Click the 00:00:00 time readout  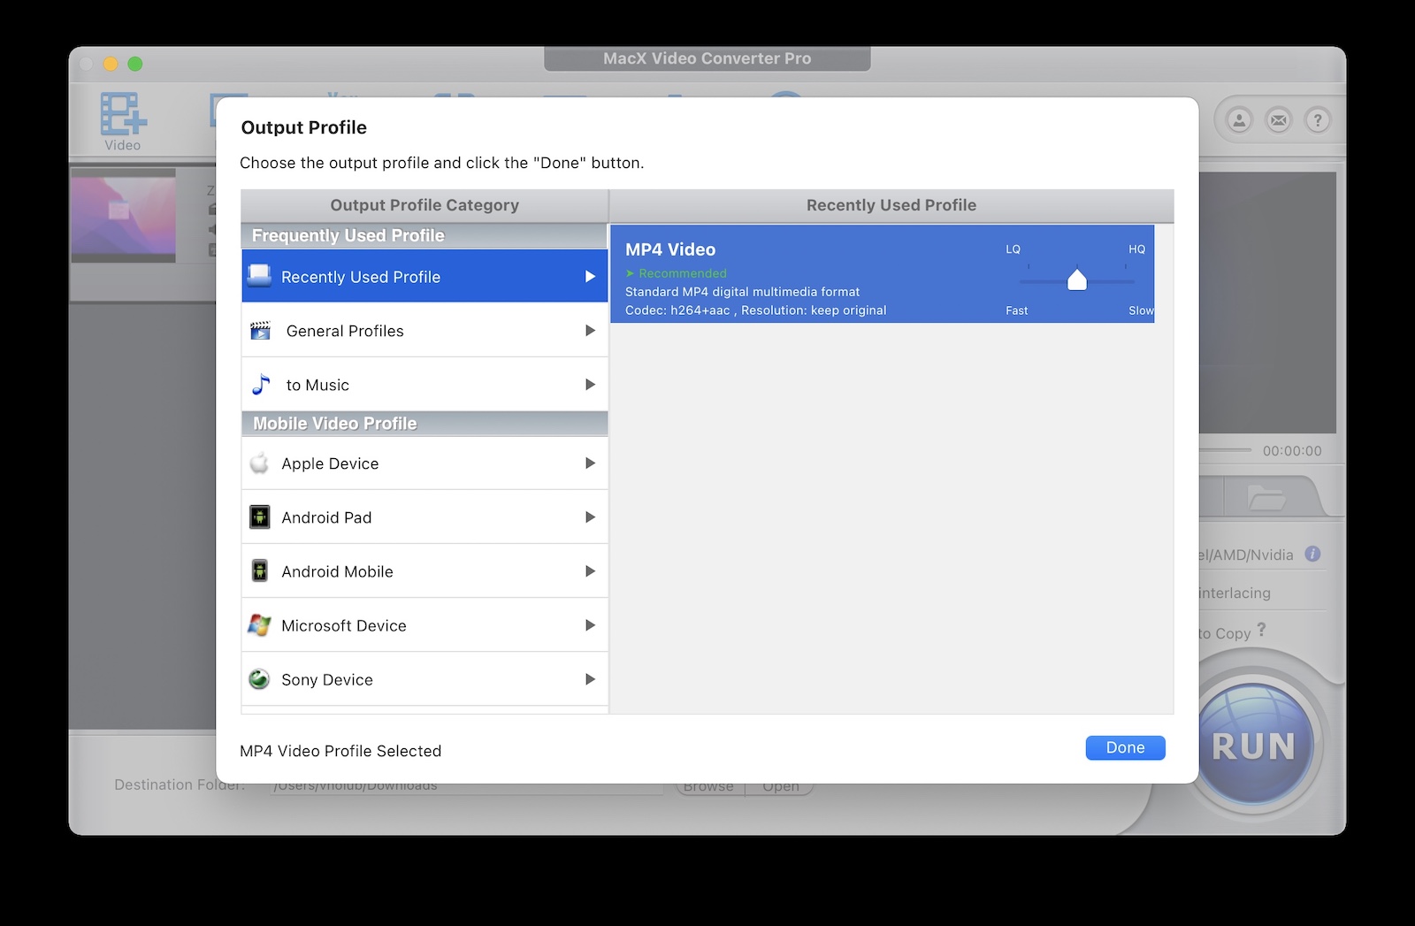point(1292,451)
